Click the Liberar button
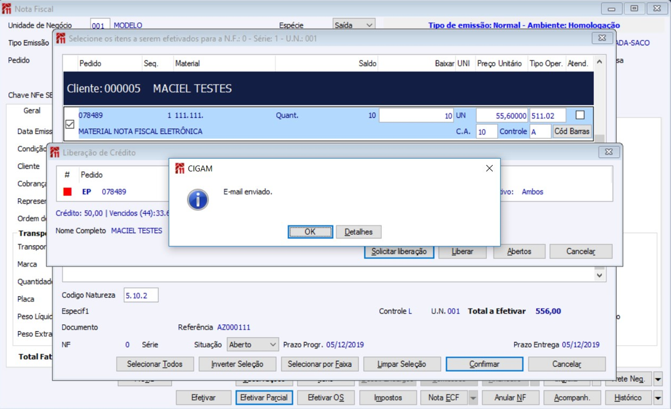 [x=462, y=252]
